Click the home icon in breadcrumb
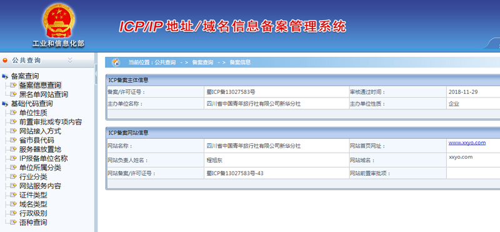500x232 pixels. [x=116, y=63]
